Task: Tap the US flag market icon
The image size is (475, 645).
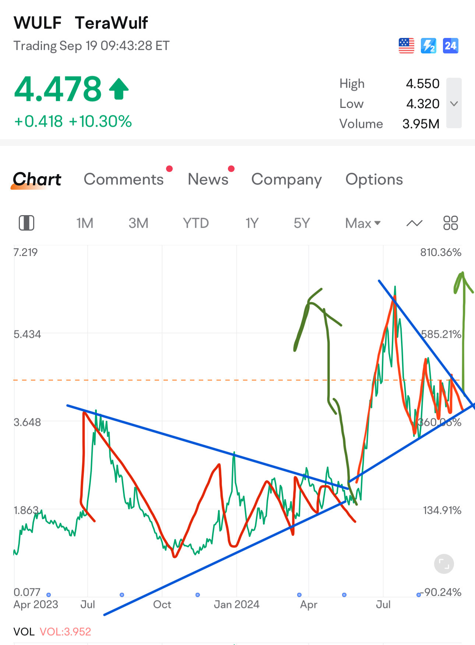Action: (406, 46)
